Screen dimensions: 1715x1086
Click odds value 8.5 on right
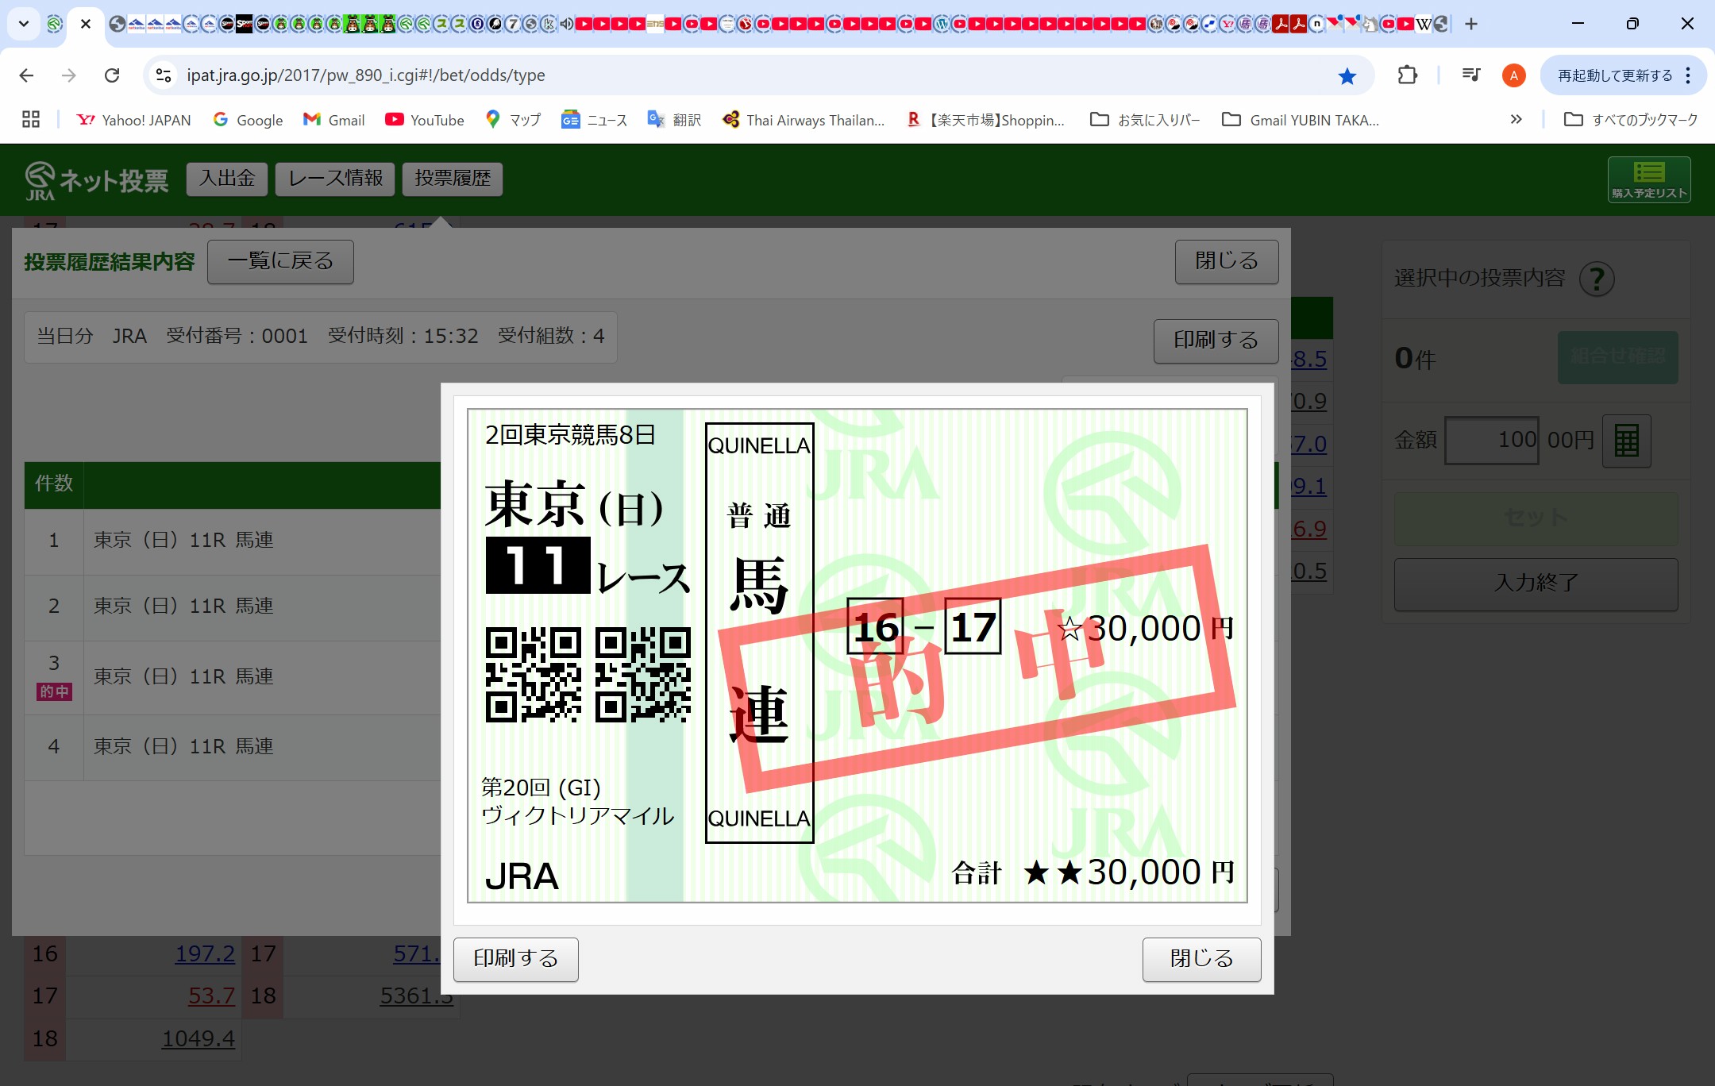point(1309,359)
